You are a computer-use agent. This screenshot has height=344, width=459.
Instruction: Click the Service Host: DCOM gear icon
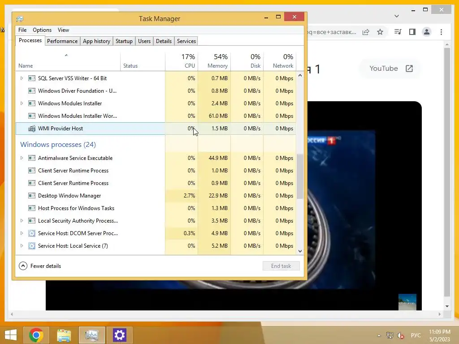click(x=32, y=233)
